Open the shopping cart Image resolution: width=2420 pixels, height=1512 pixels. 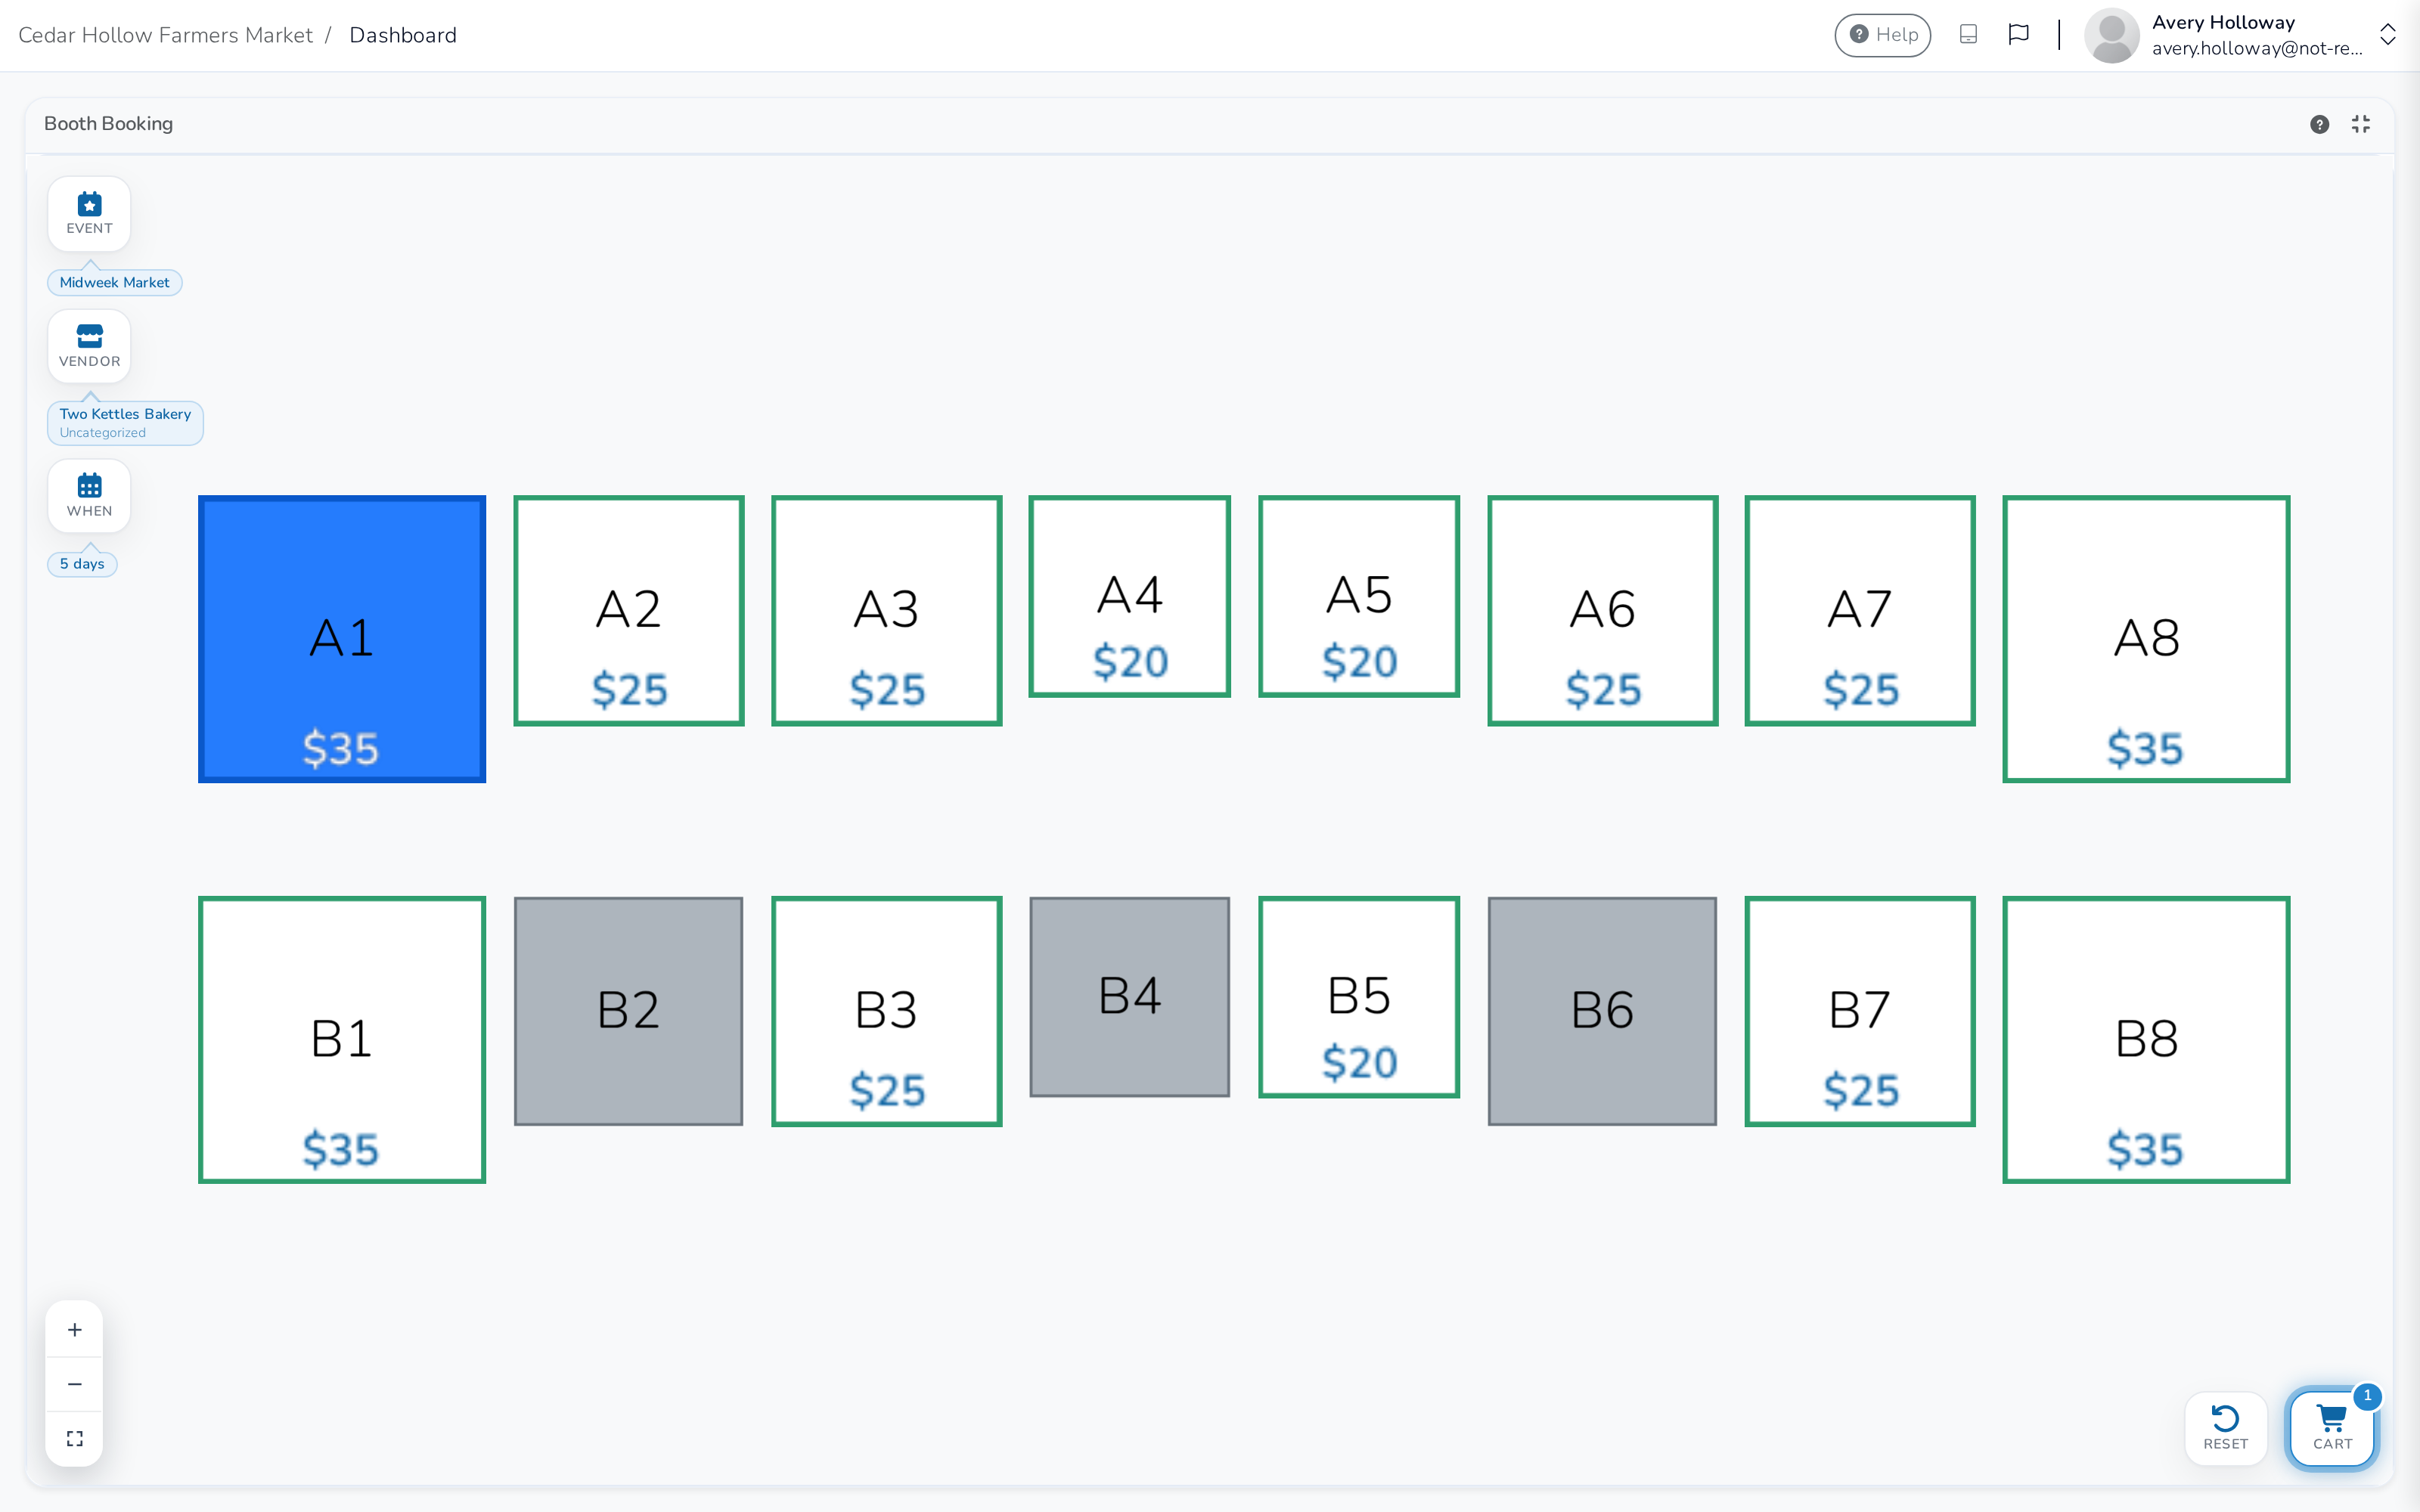(x=2332, y=1428)
